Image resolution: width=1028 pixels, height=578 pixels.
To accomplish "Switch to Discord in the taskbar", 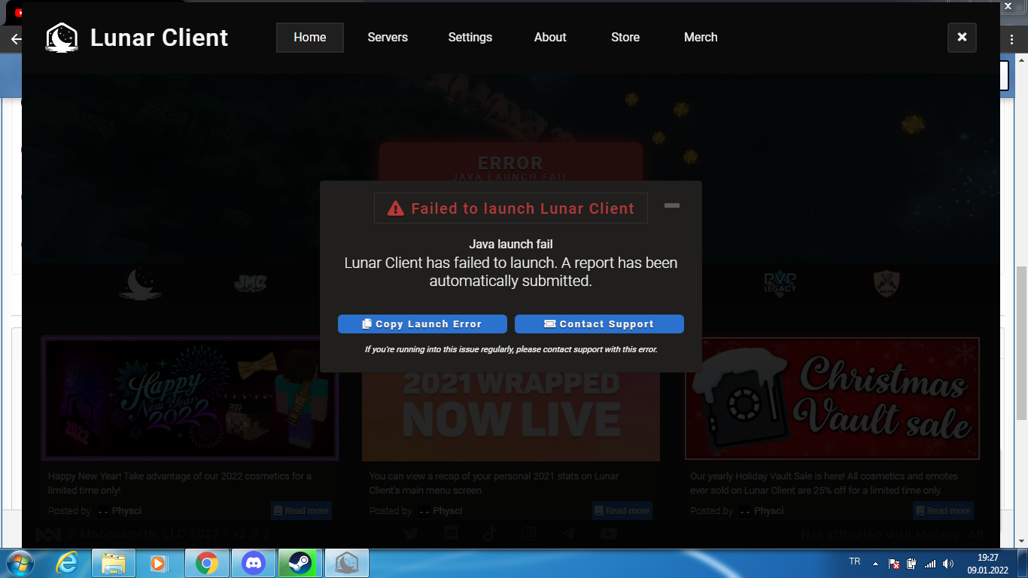I will [254, 563].
